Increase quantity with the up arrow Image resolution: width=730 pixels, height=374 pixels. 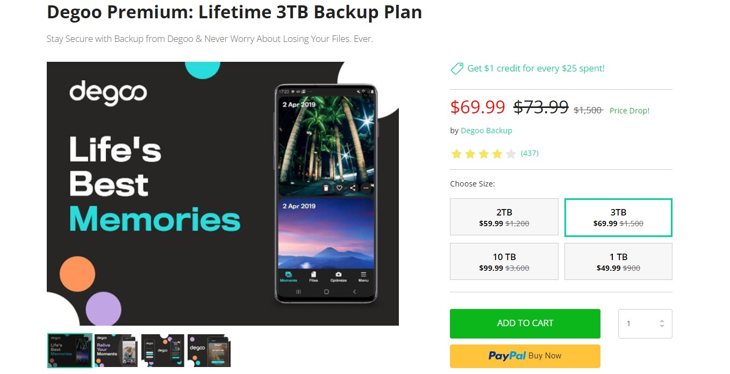pyautogui.click(x=662, y=320)
